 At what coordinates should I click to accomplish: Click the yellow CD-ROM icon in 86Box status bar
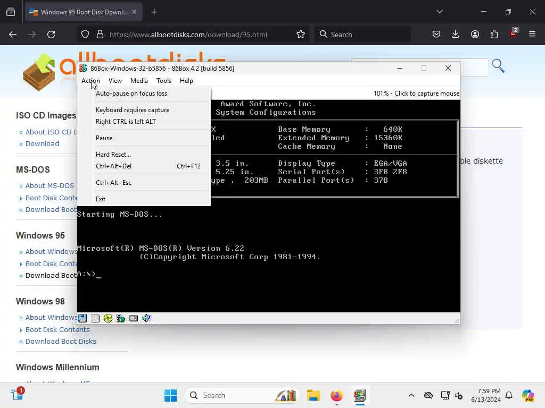pyautogui.click(x=108, y=318)
